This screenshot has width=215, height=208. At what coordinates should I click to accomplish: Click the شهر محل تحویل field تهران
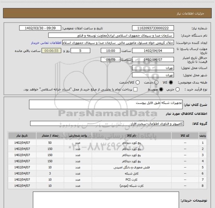153,75
